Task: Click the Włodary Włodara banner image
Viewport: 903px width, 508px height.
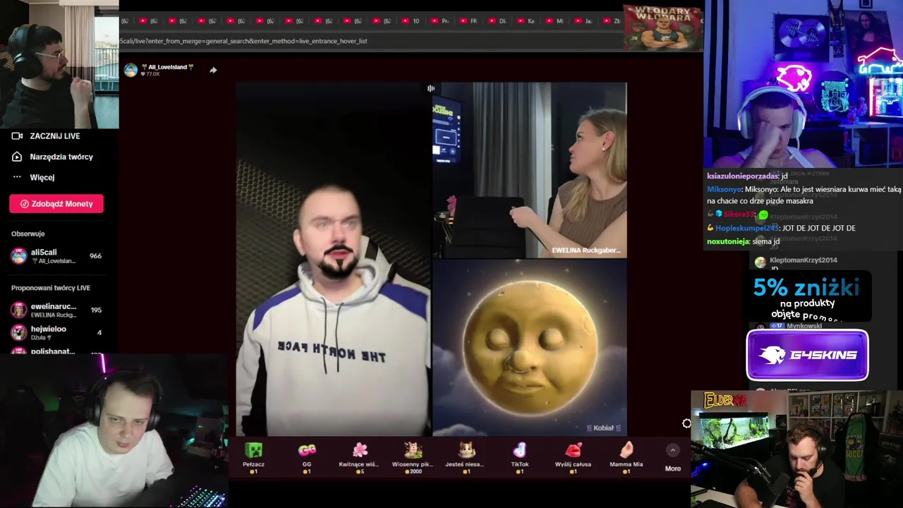Action: [663, 28]
